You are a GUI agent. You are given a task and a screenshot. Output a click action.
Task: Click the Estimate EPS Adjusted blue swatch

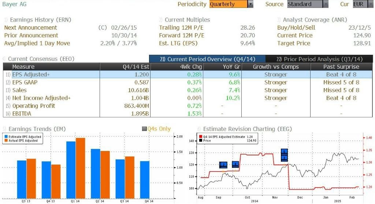tap(6, 137)
